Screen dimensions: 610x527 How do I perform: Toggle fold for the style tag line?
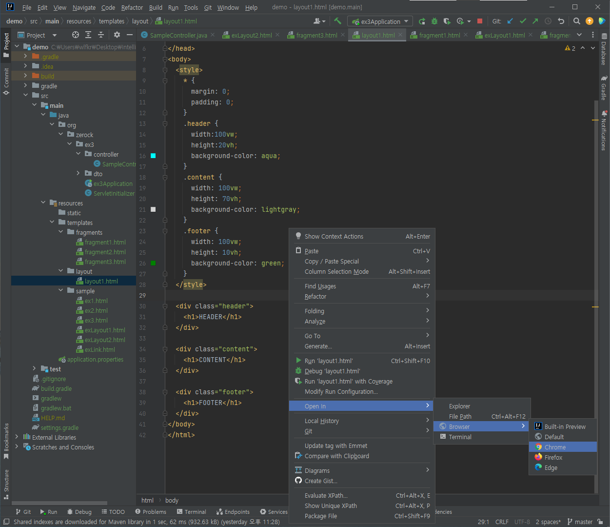coord(165,70)
